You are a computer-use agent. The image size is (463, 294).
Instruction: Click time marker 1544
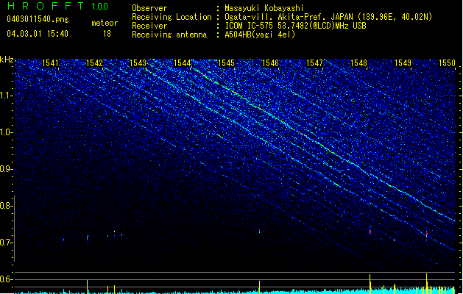pos(183,63)
